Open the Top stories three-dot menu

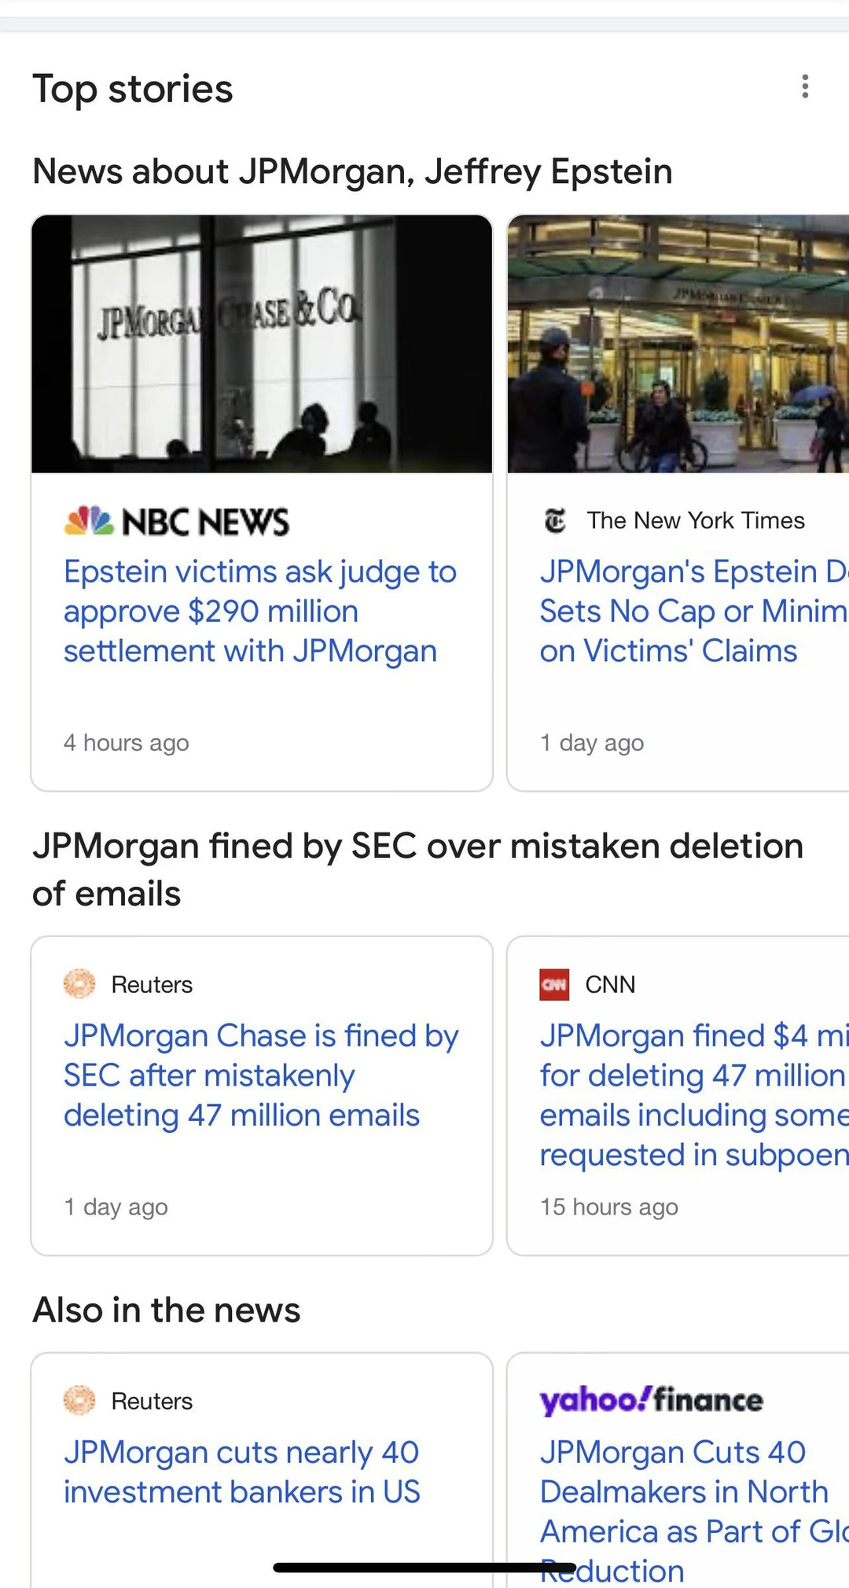(805, 86)
